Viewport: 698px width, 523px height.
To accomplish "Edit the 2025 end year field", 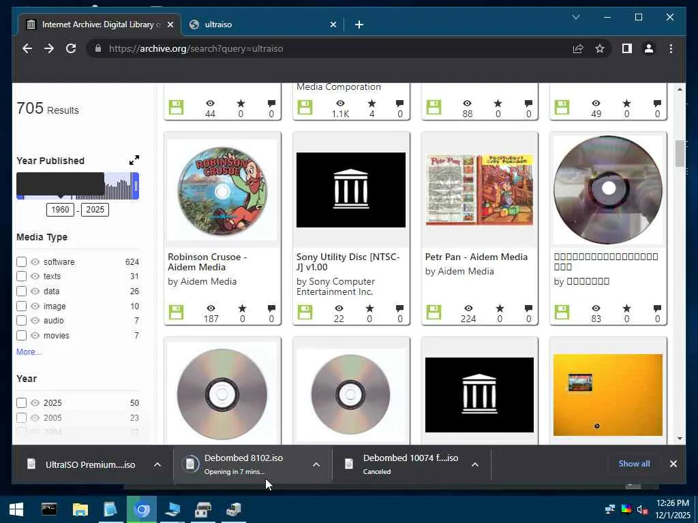I will pyautogui.click(x=95, y=210).
